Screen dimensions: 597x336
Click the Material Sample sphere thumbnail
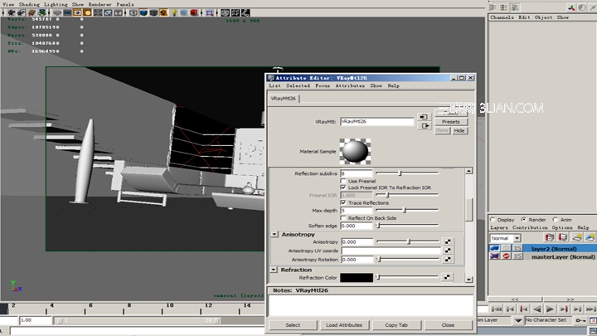pyautogui.click(x=355, y=151)
